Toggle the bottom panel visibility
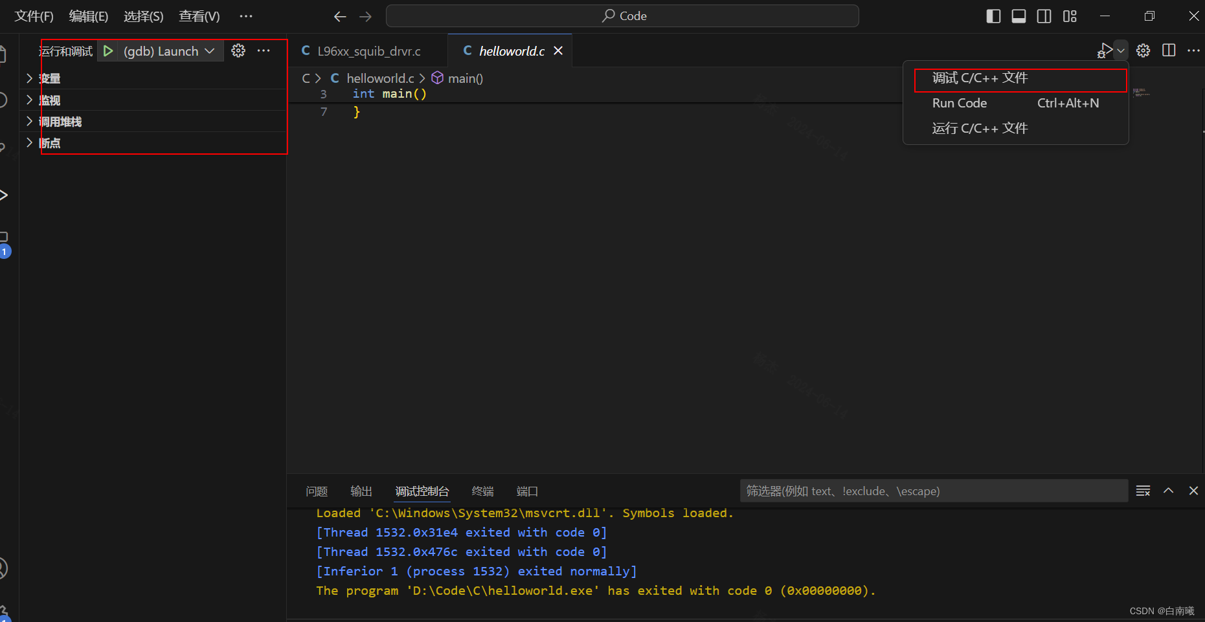The height and width of the screenshot is (622, 1205). [x=1019, y=16]
